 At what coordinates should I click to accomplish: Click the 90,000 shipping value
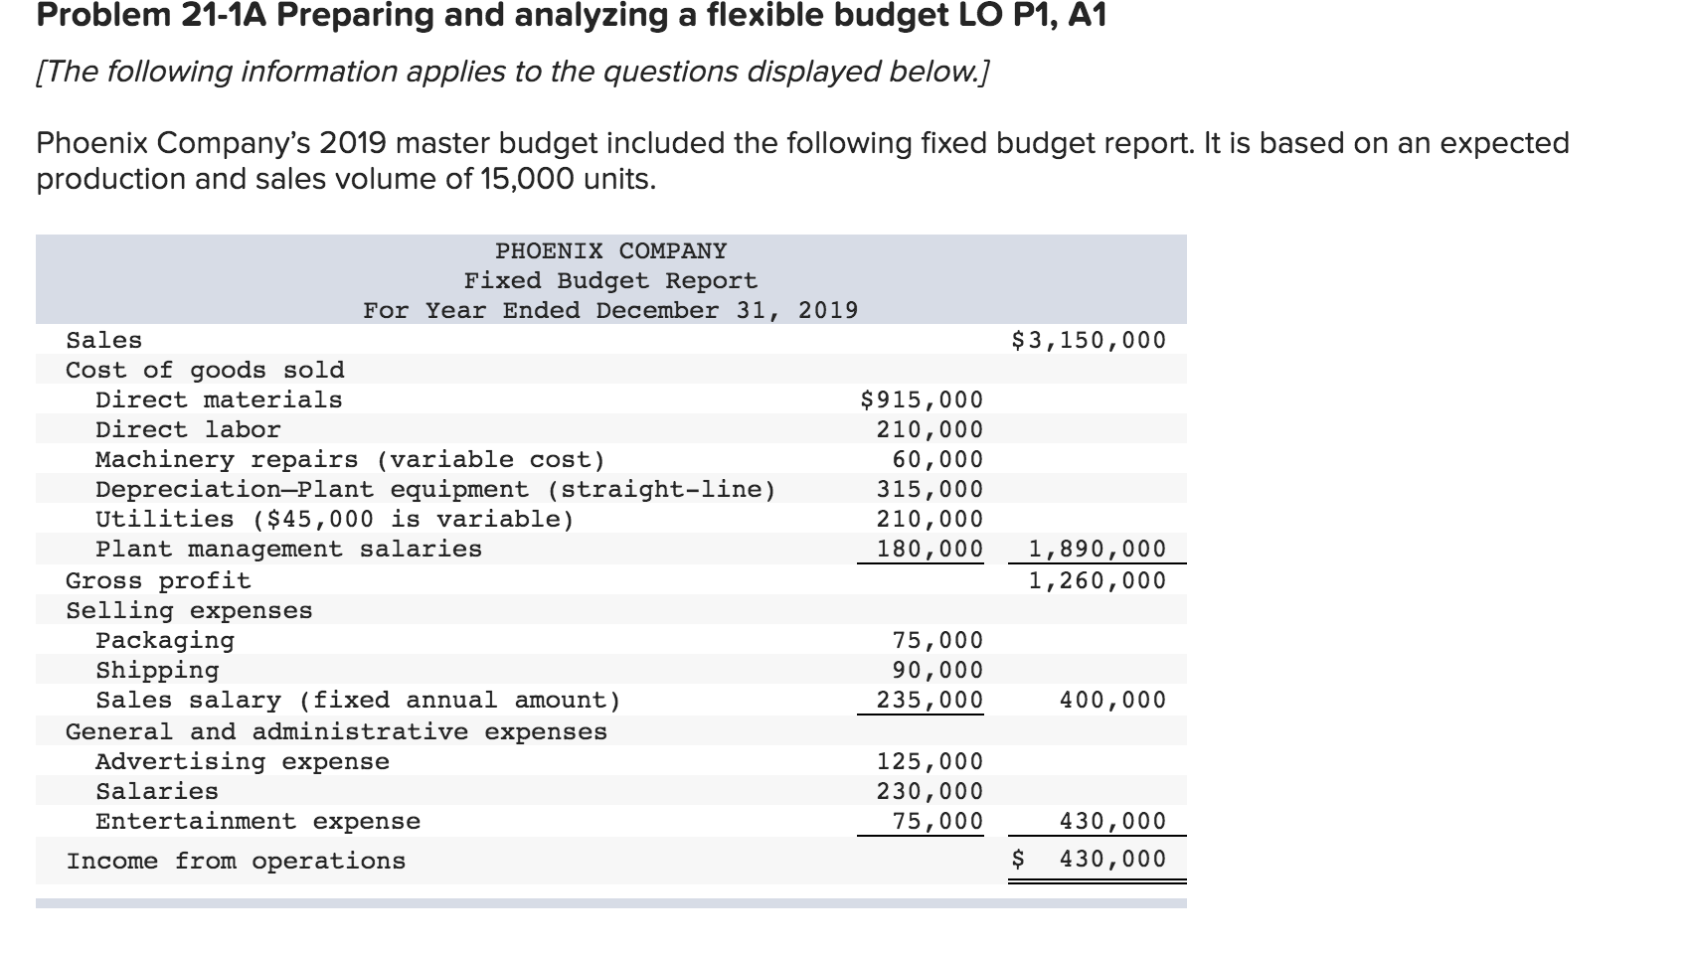(x=937, y=671)
